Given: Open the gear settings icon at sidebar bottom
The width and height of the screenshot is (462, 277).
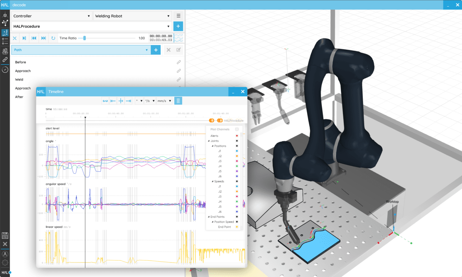Looking at the screenshot, I should (x=5, y=263).
